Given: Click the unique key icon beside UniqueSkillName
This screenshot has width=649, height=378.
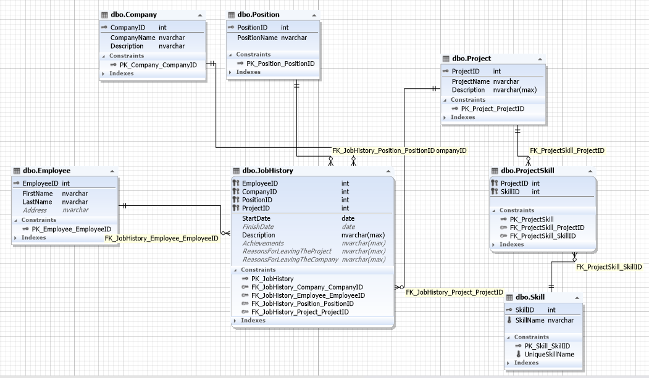Looking at the screenshot, I should 519,354.
